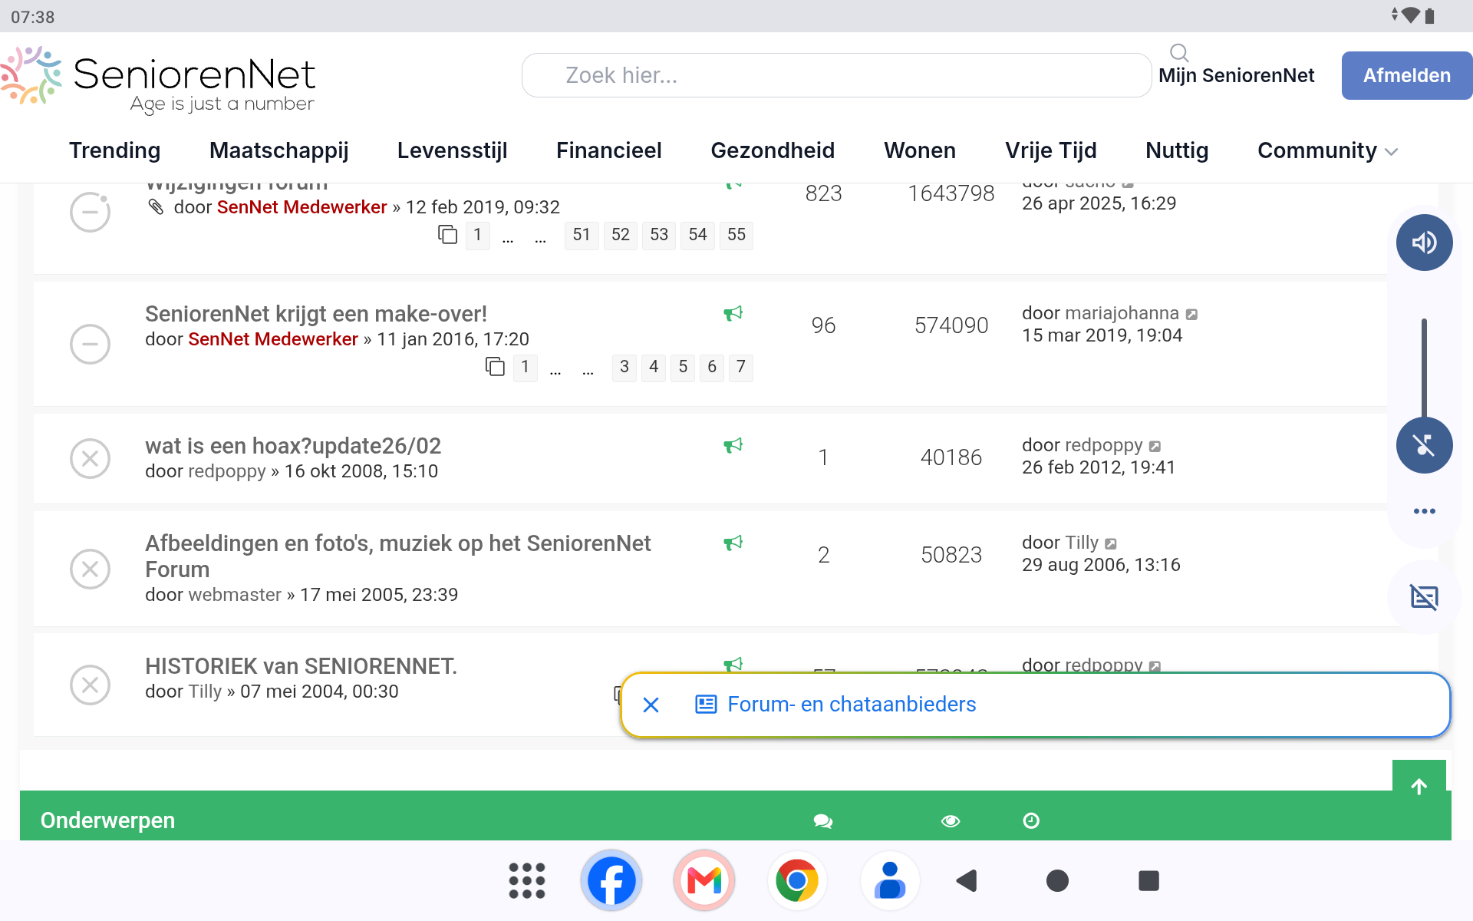Toggle the captions-off button
Image resolution: width=1473 pixels, height=921 pixels.
coord(1424,596)
